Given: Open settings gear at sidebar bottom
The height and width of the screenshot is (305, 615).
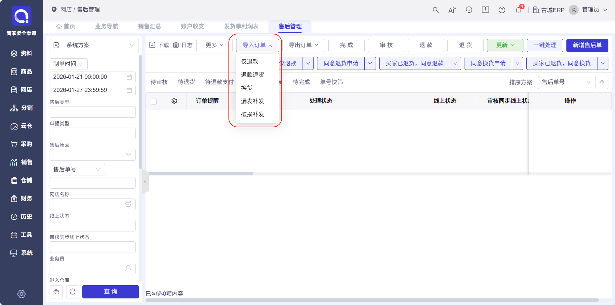Looking at the screenshot, I should pos(21,294).
